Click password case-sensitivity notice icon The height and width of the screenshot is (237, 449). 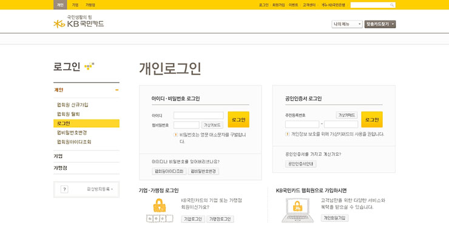(x=176, y=135)
